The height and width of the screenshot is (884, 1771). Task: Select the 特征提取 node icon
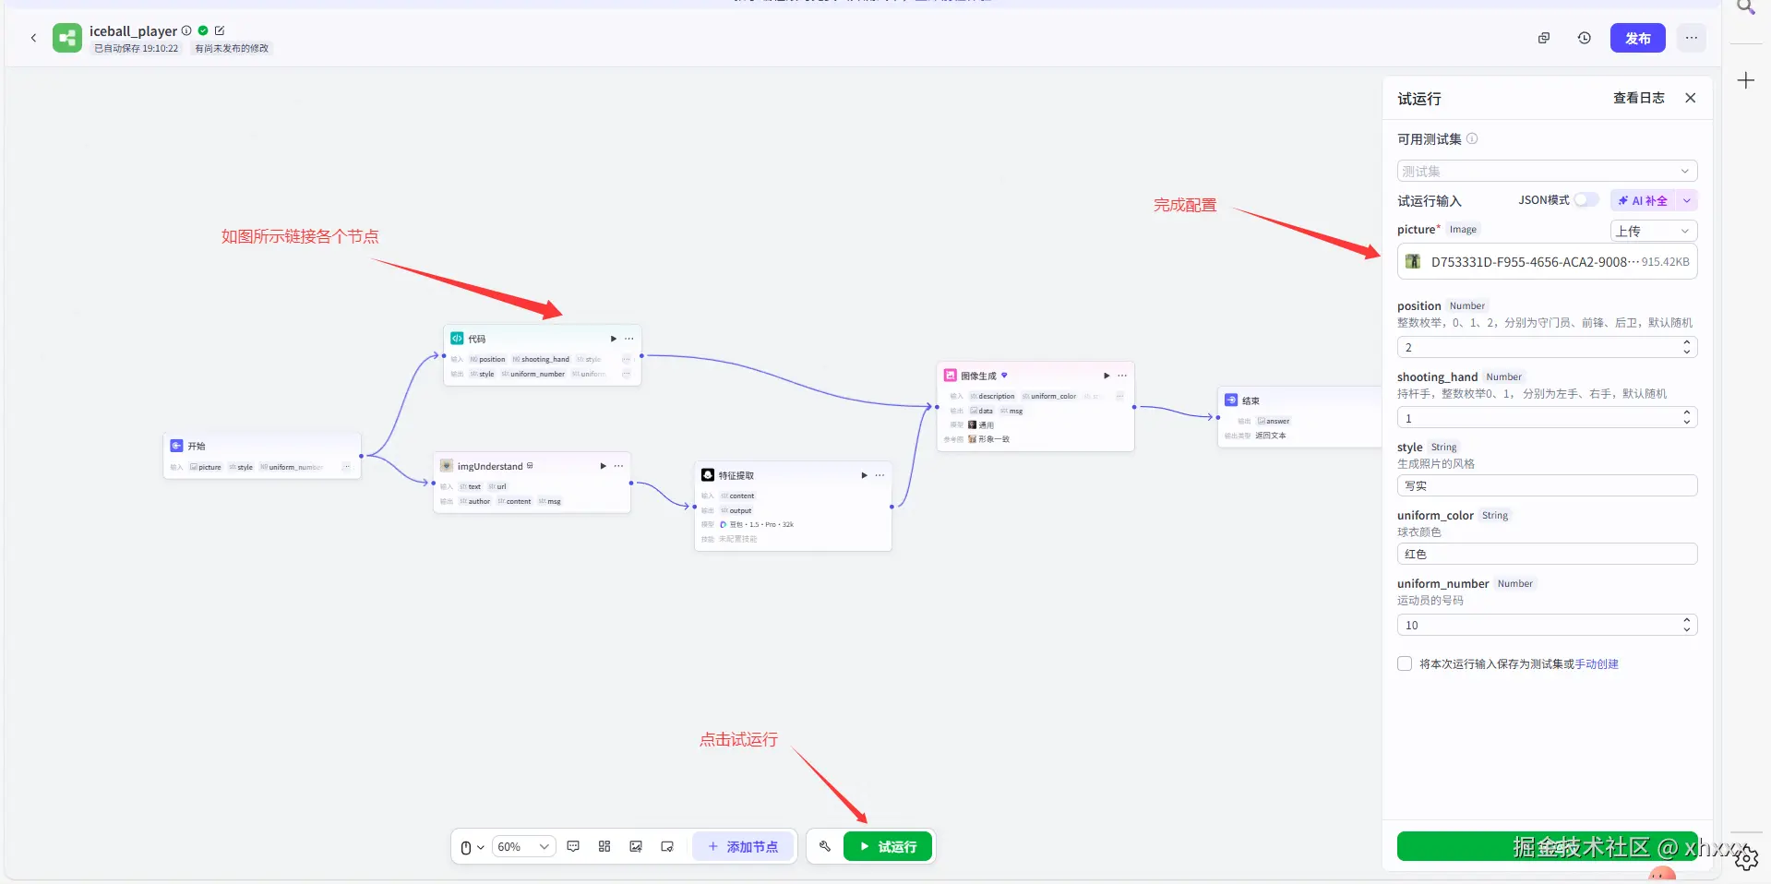coord(708,475)
